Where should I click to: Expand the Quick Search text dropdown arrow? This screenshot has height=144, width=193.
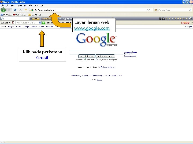40,23
